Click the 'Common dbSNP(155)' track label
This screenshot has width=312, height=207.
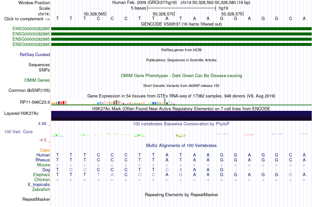(29, 91)
